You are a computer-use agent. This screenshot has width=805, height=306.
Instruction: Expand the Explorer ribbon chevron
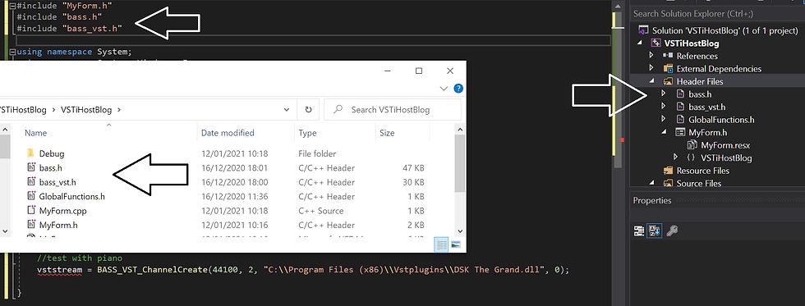[444, 89]
